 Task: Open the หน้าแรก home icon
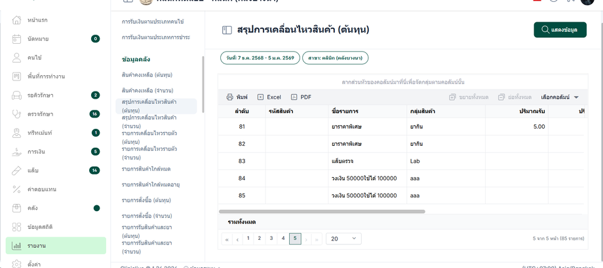(16, 20)
